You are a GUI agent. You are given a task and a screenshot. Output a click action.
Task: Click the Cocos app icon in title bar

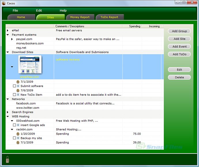(4, 3)
